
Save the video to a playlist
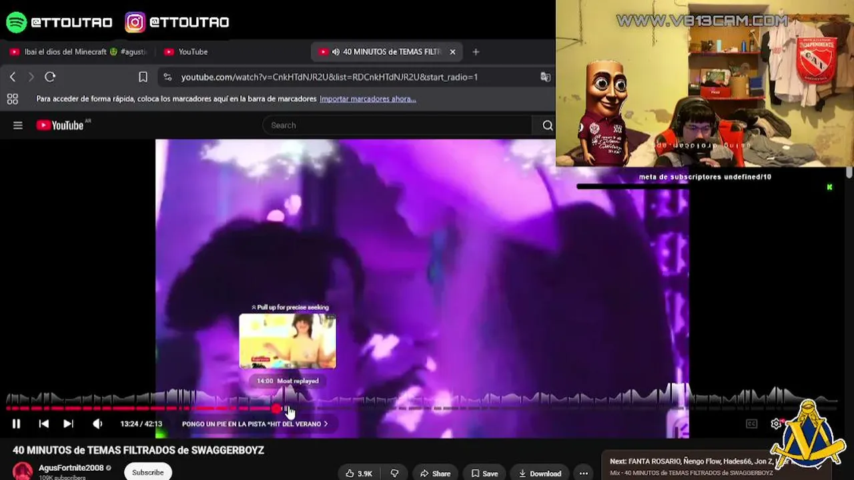pos(484,473)
